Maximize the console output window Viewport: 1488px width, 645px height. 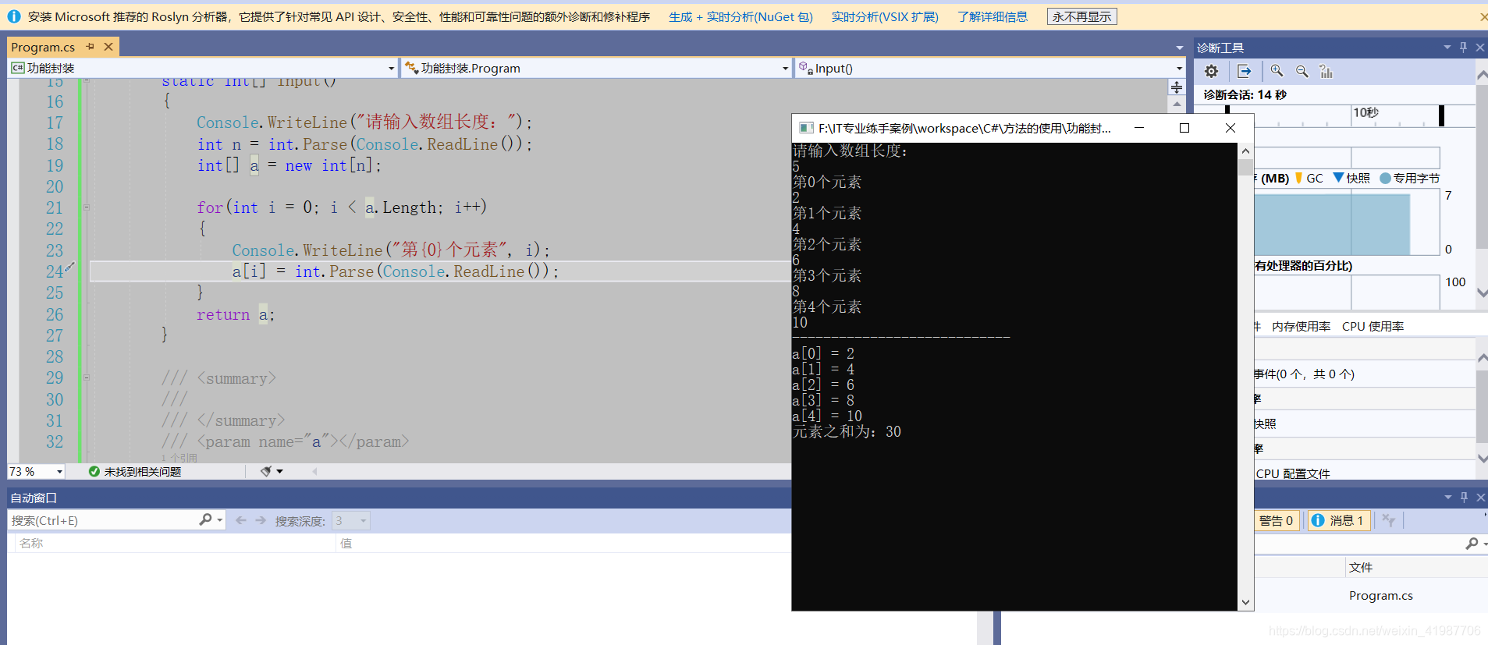1184,128
